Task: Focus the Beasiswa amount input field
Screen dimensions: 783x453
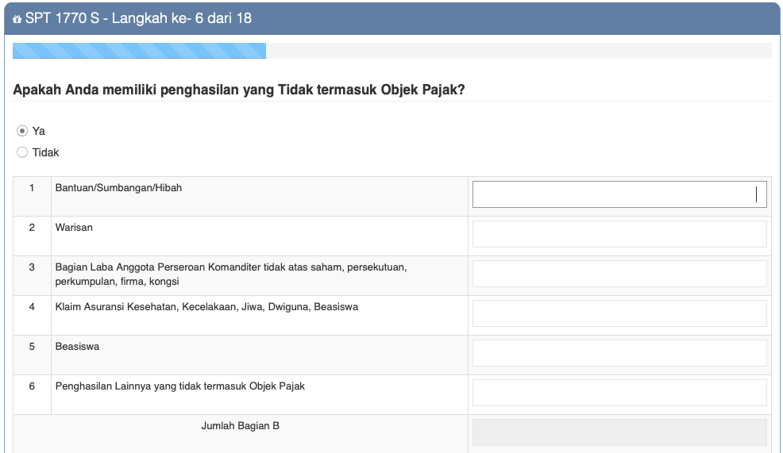Action: [619, 353]
